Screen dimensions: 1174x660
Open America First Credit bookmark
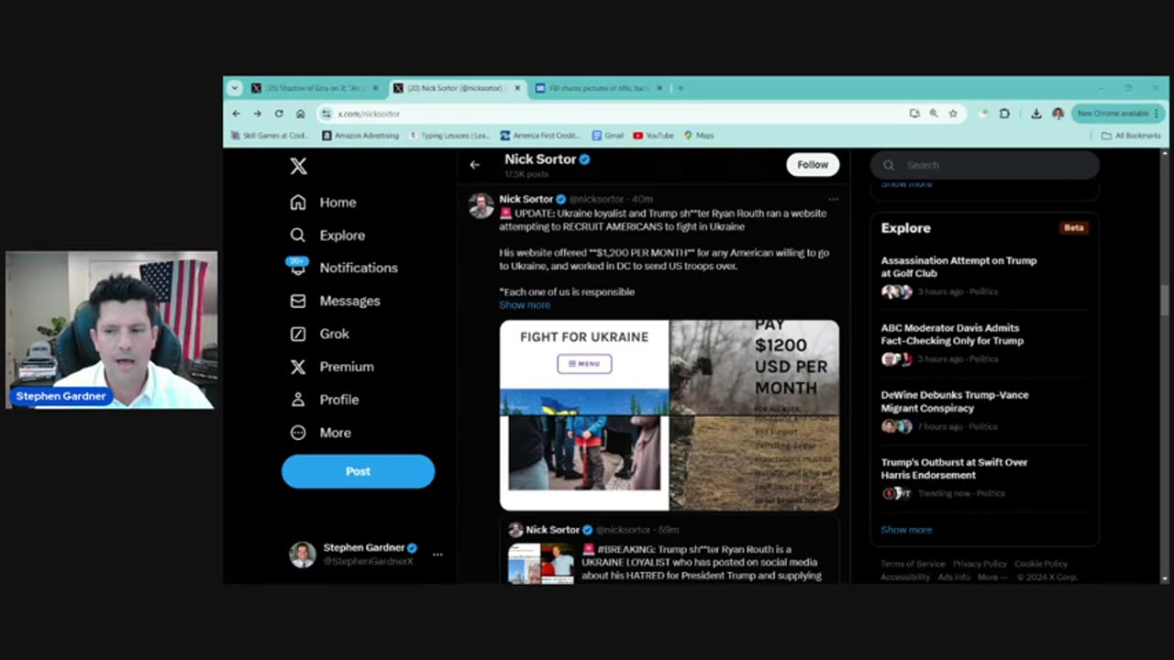pyautogui.click(x=540, y=136)
